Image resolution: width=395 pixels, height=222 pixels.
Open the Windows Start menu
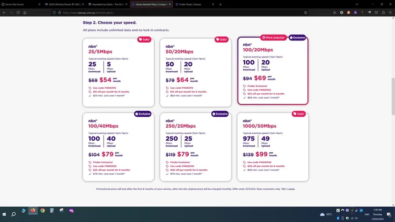[x=5, y=210]
